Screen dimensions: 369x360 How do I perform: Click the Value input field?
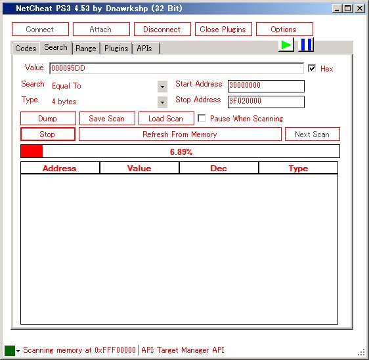click(x=177, y=68)
